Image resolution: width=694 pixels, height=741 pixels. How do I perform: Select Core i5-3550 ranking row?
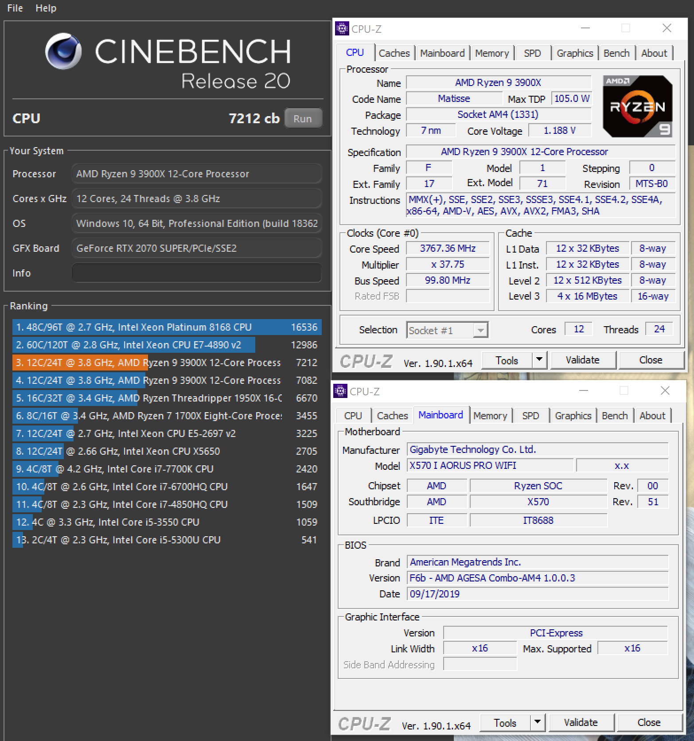pyautogui.click(x=167, y=522)
